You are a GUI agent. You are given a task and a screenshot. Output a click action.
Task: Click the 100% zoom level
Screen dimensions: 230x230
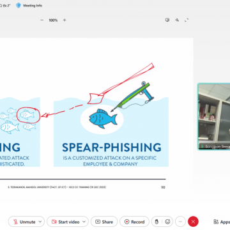click(53, 20)
